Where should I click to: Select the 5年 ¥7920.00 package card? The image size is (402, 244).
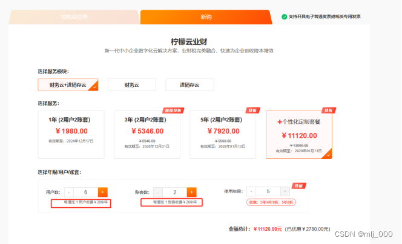click(223, 135)
